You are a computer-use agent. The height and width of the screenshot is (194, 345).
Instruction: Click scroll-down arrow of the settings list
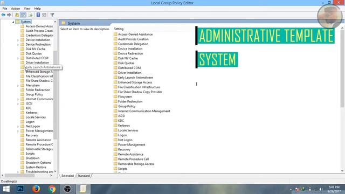[x=342, y=171]
